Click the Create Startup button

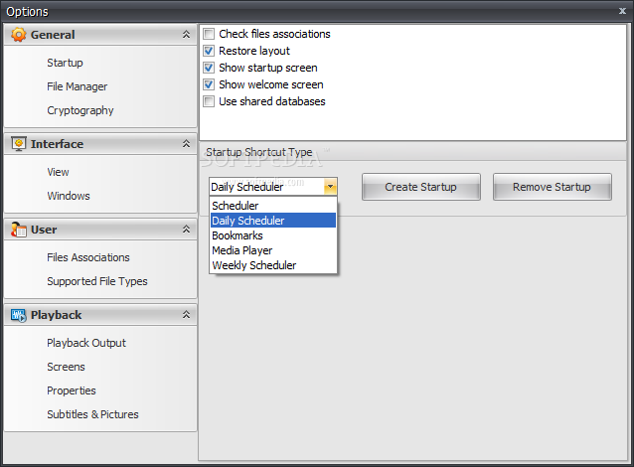[x=421, y=187]
